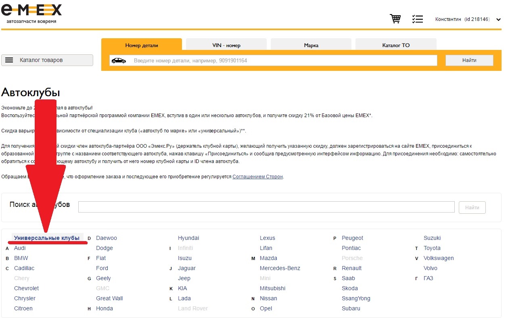Open the Daewoo club link
Viewport: 508px width, 318px height.
click(107, 238)
